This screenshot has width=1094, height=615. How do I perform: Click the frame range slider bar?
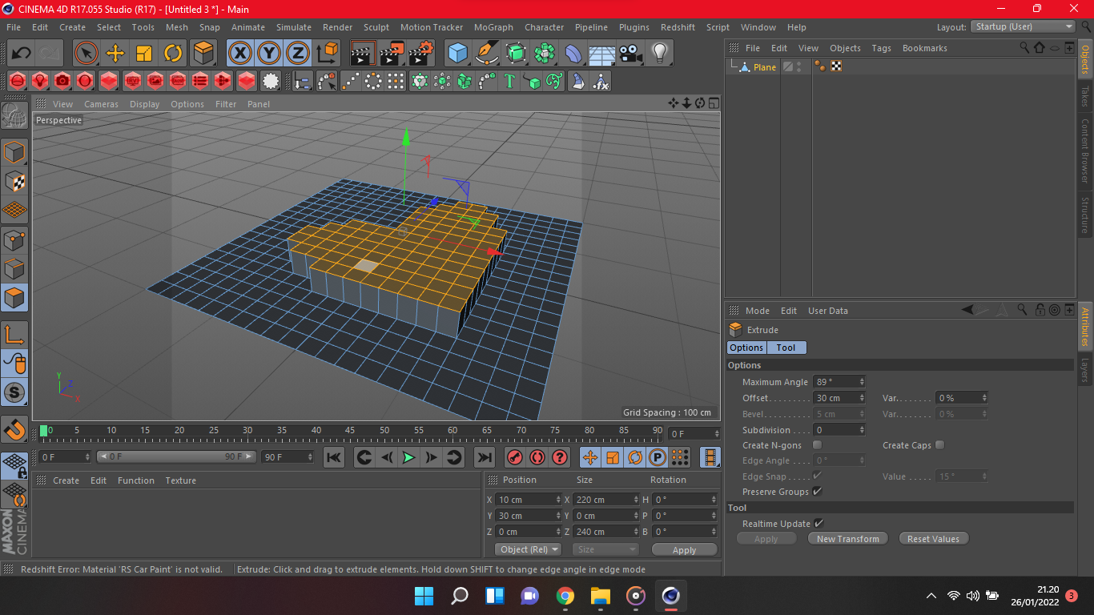pyautogui.click(x=176, y=456)
